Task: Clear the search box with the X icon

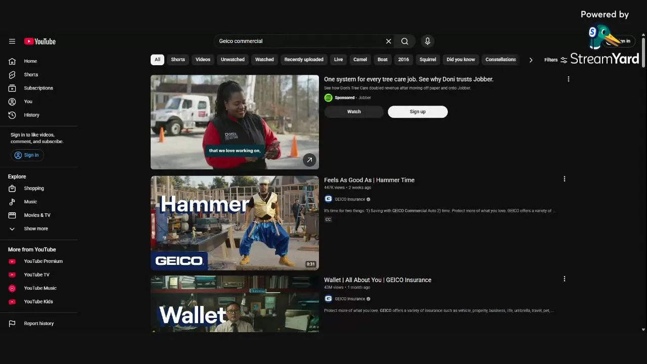Action: pyautogui.click(x=388, y=41)
